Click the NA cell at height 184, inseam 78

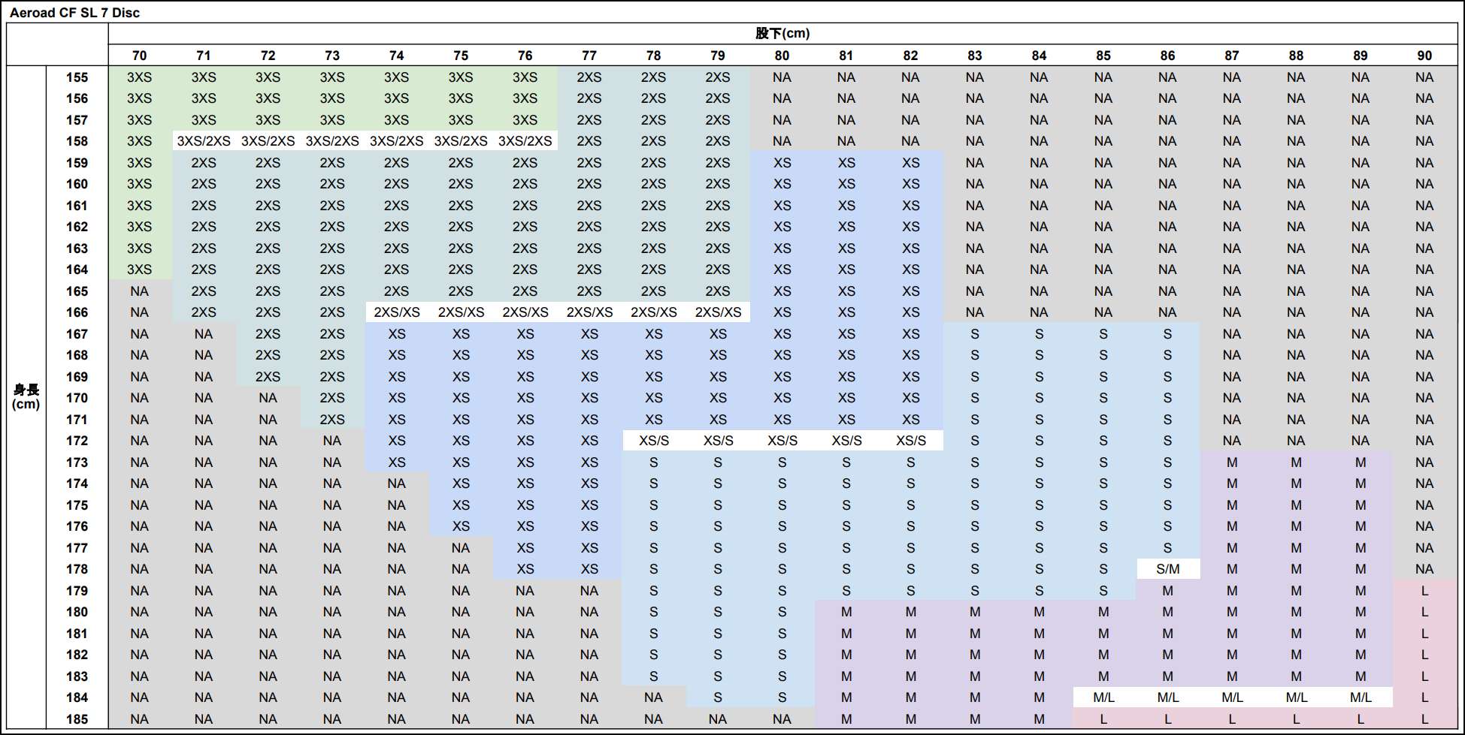[x=654, y=697]
